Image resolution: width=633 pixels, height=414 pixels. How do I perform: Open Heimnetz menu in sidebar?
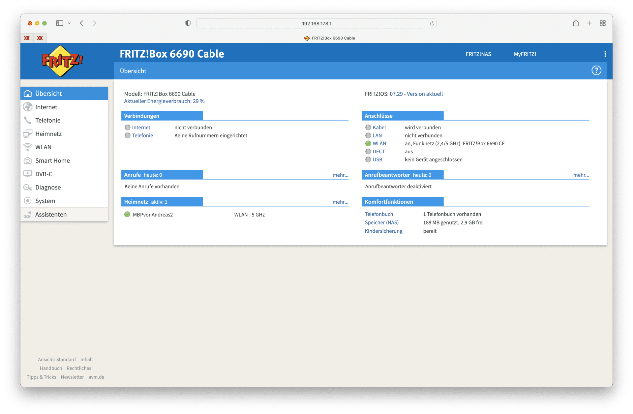point(64,133)
